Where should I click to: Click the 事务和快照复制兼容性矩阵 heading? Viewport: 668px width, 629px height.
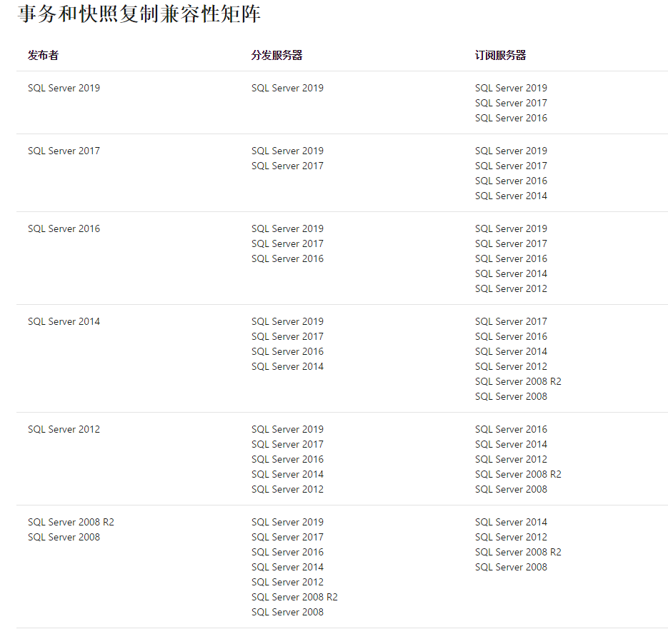click(139, 14)
